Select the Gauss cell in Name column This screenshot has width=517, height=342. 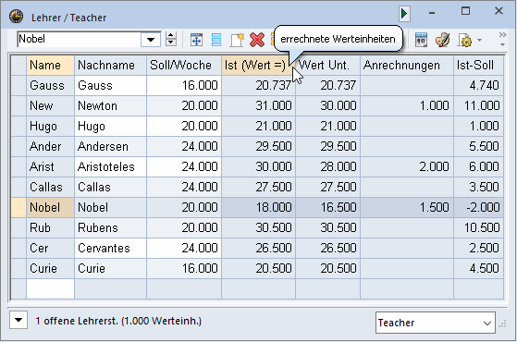[x=51, y=86]
